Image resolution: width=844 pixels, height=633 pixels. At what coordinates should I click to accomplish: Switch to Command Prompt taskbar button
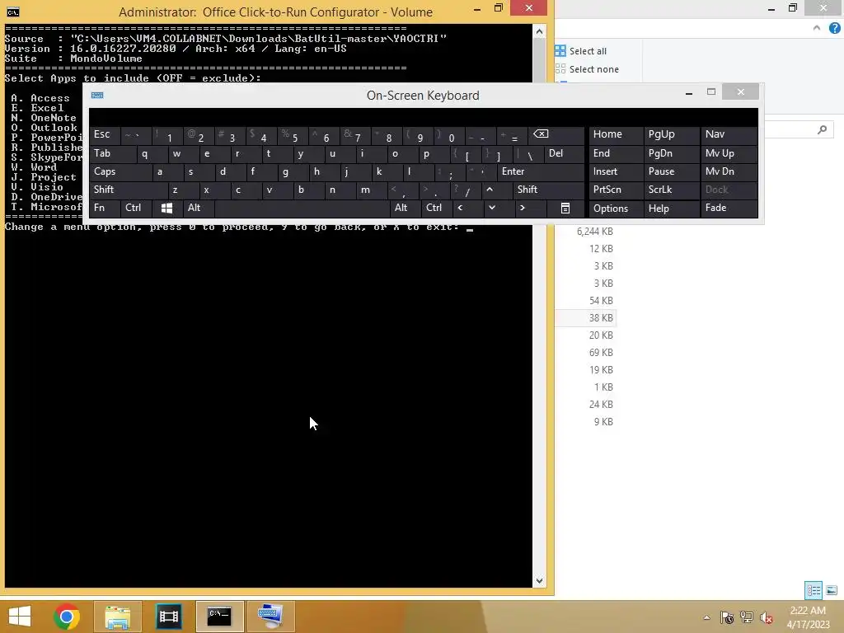[x=219, y=617]
